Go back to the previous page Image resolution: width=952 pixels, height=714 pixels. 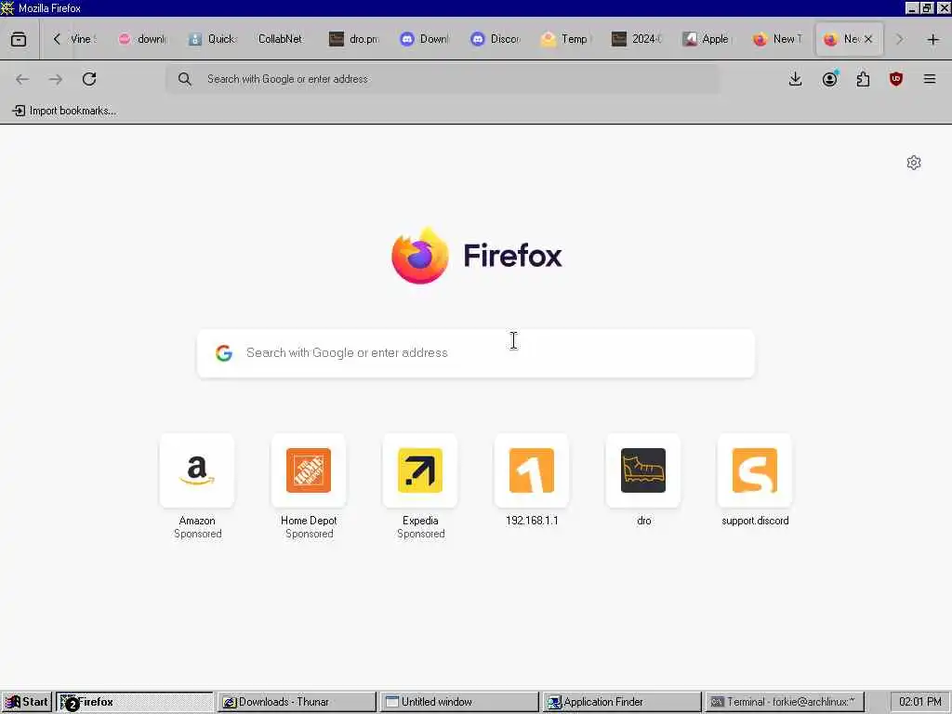[22, 79]
